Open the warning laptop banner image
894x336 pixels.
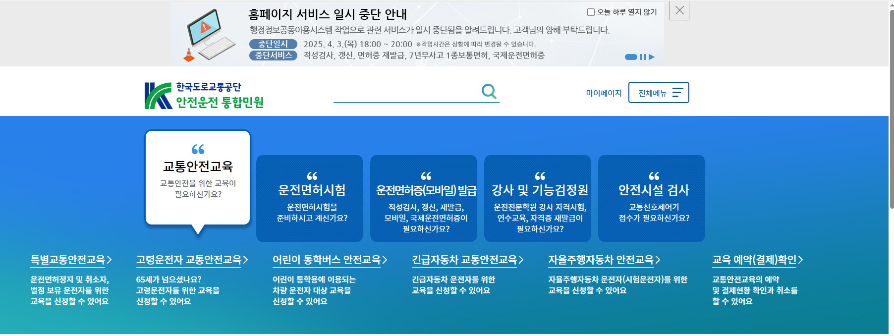[x=209, y=35]
